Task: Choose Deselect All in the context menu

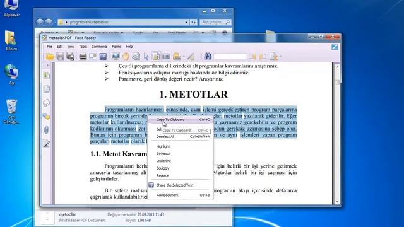Action: [x=181, y=137]
